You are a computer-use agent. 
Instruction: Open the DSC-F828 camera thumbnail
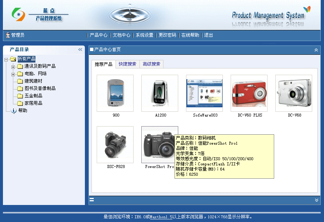pos(115,145)
